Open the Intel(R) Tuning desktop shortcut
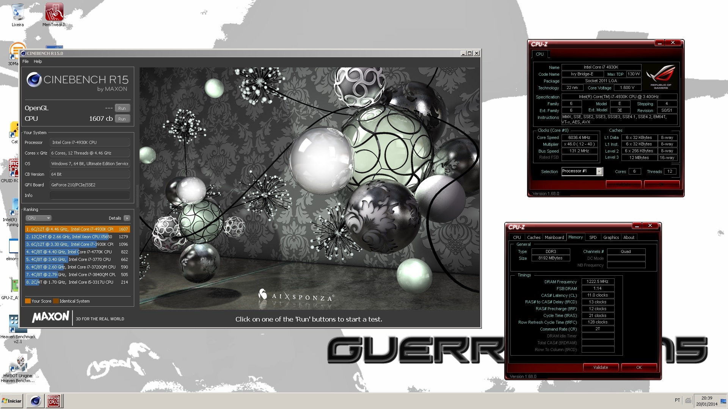This screenshot has height=409, width=728. pyautogui.click(x=11, y=213)
